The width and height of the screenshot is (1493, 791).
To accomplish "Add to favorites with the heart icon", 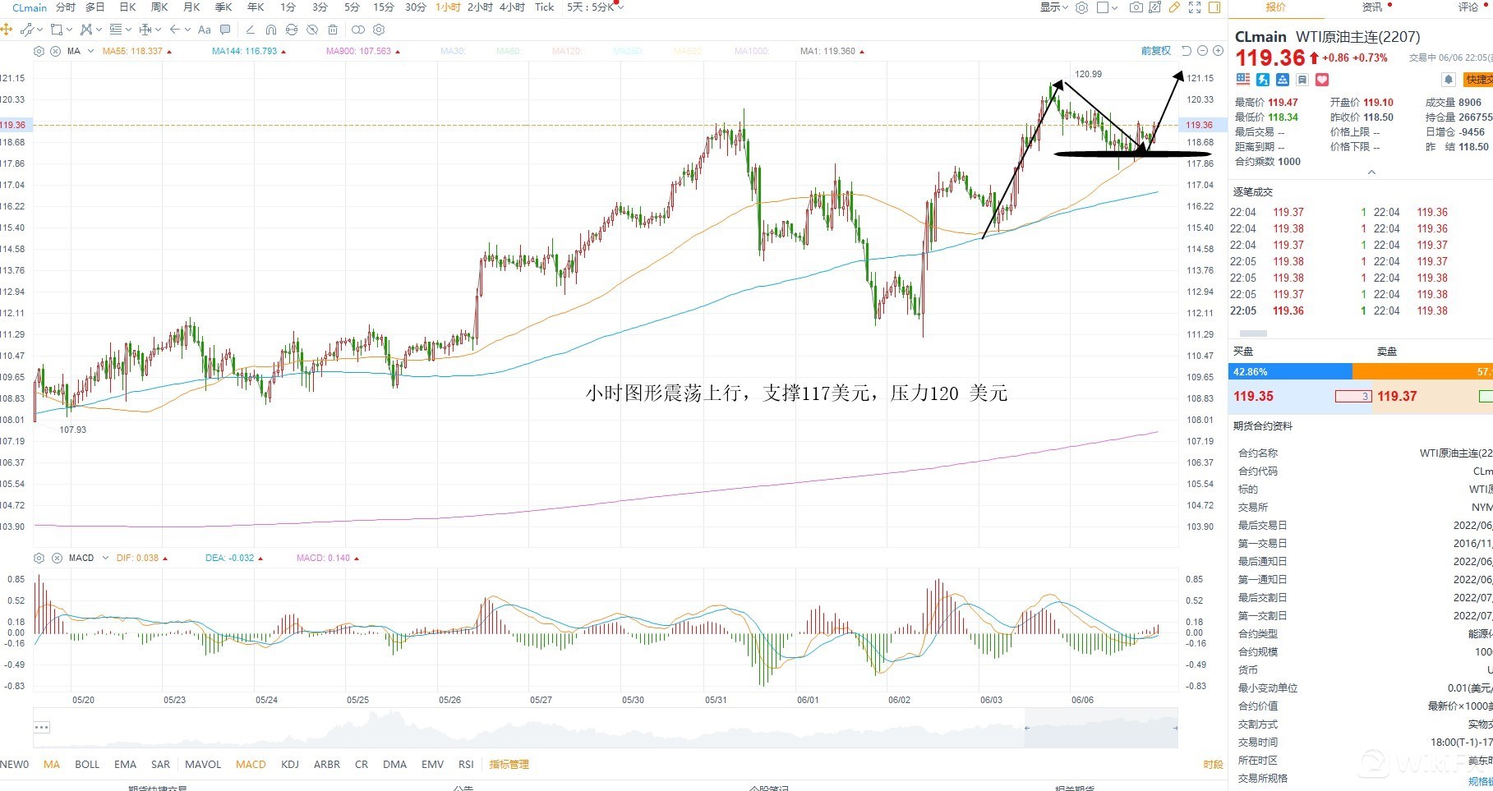I will tap(1322, 80).
